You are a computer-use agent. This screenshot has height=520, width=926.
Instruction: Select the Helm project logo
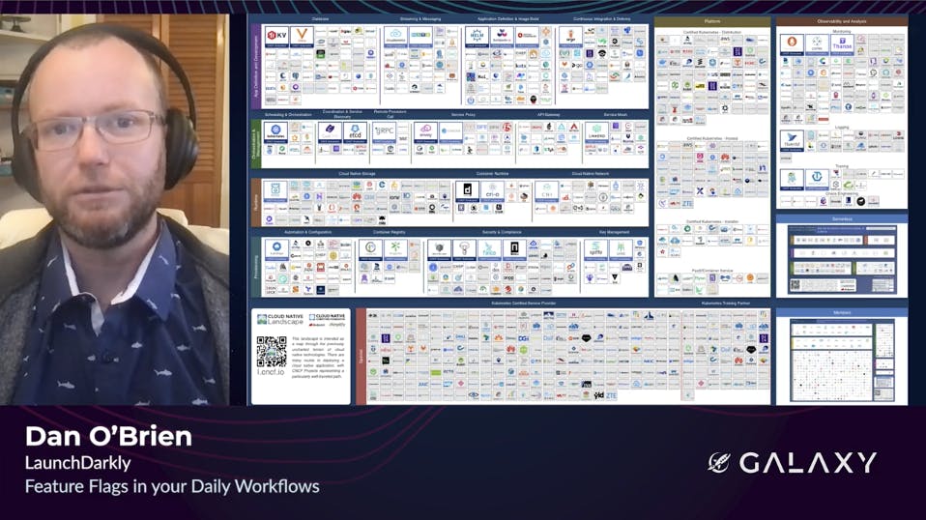coord(476,37)
